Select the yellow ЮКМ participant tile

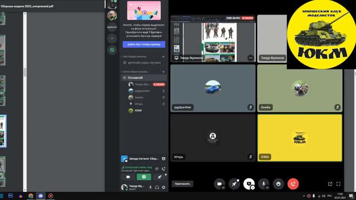pos(300,138)
